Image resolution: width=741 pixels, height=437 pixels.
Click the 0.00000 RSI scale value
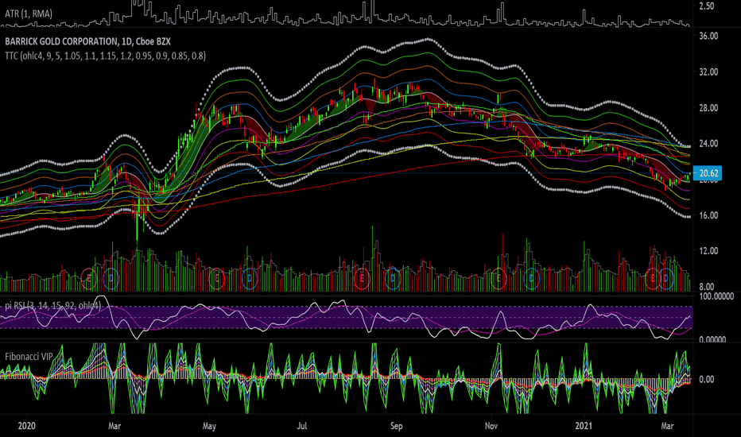point(712,339)
